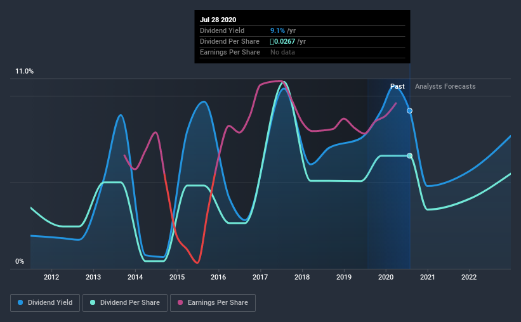Click the tooltip Dividend Per Share row label
Screen dimensions: 521x322
click(230, 41)
